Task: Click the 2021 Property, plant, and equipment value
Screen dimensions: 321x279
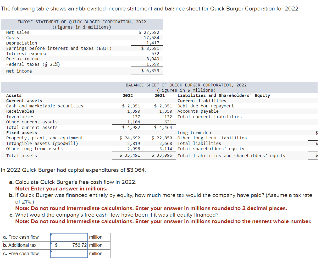Action: click(x=162, y=138)
